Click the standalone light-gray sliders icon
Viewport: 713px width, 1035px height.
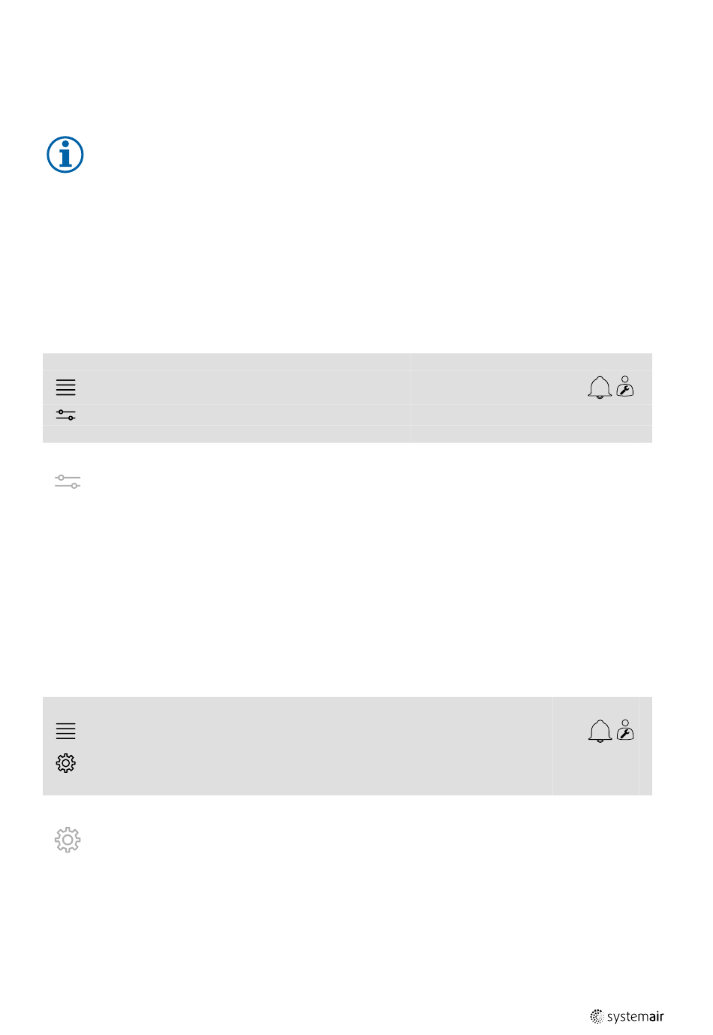68,481
